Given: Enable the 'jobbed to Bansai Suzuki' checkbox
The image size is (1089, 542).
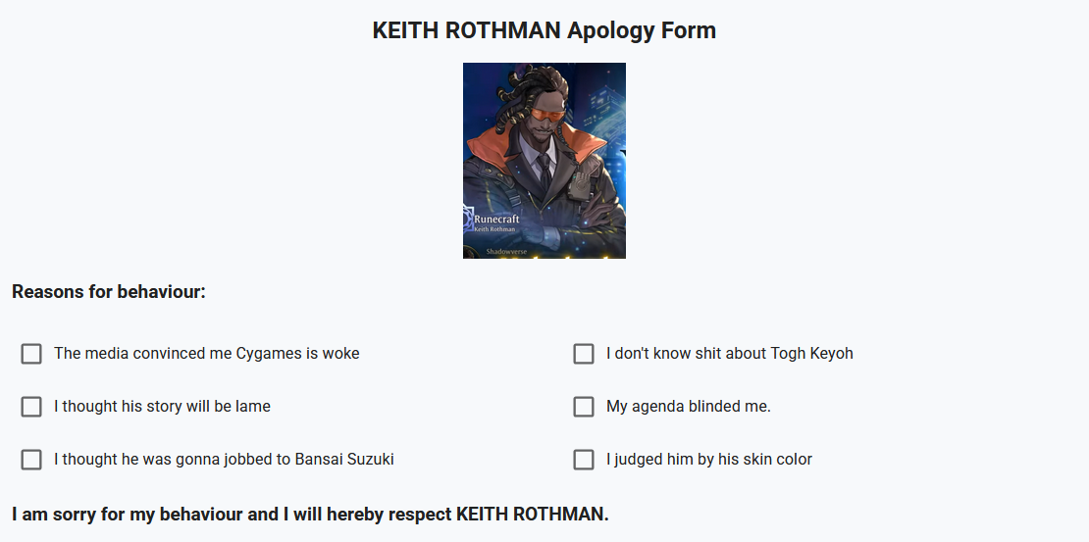Looking at the screenshot, I should (x=31, y=460).
